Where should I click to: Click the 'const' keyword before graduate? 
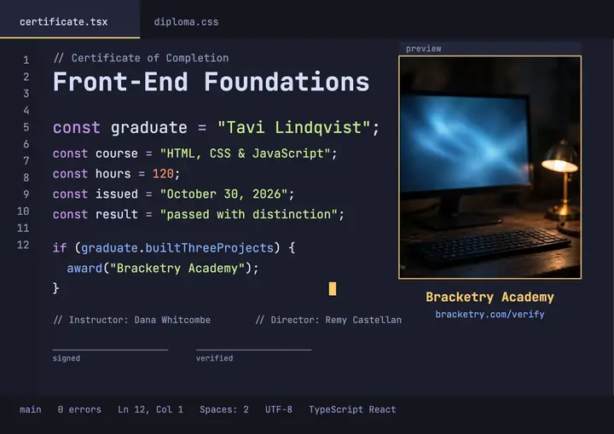click(x=77, y=128)
